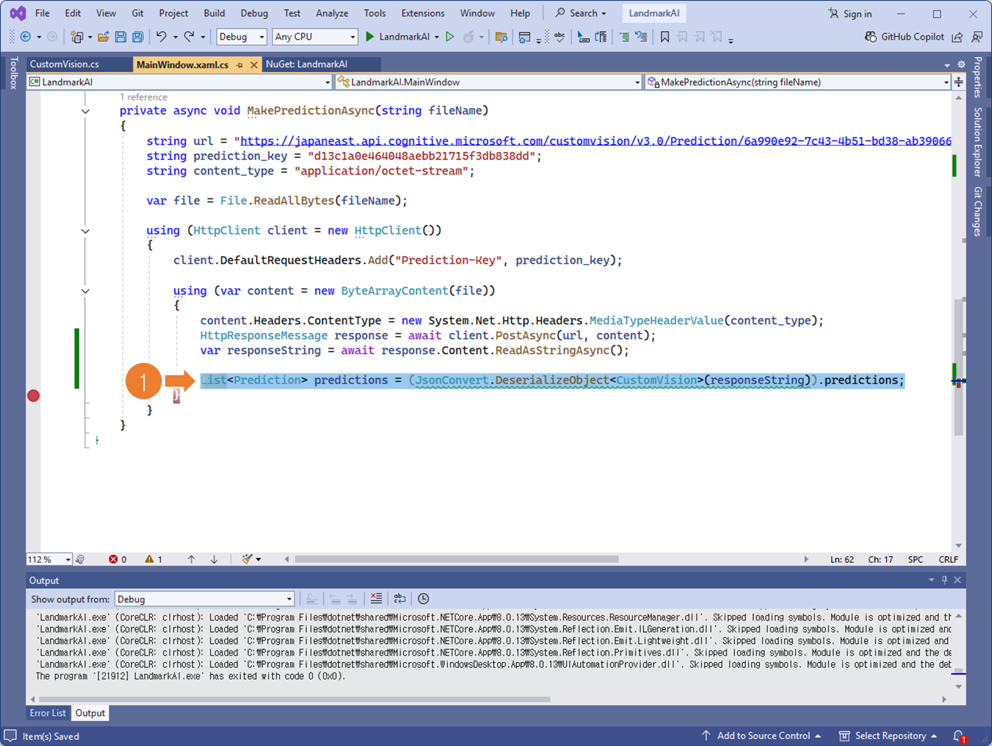The image size is (992, 746).
Task: Click the Output window horizontal scrollbar
Action: point(295,699)
